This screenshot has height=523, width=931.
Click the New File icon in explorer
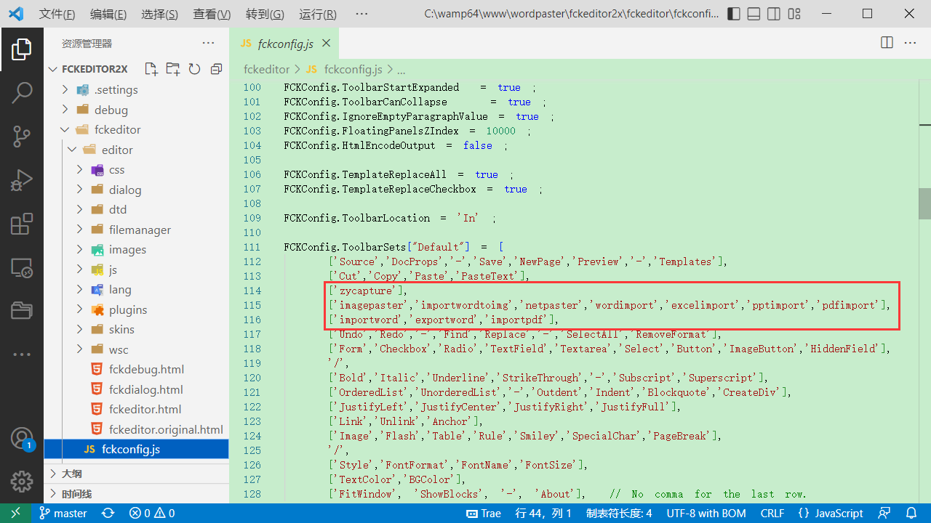(151, 69)
